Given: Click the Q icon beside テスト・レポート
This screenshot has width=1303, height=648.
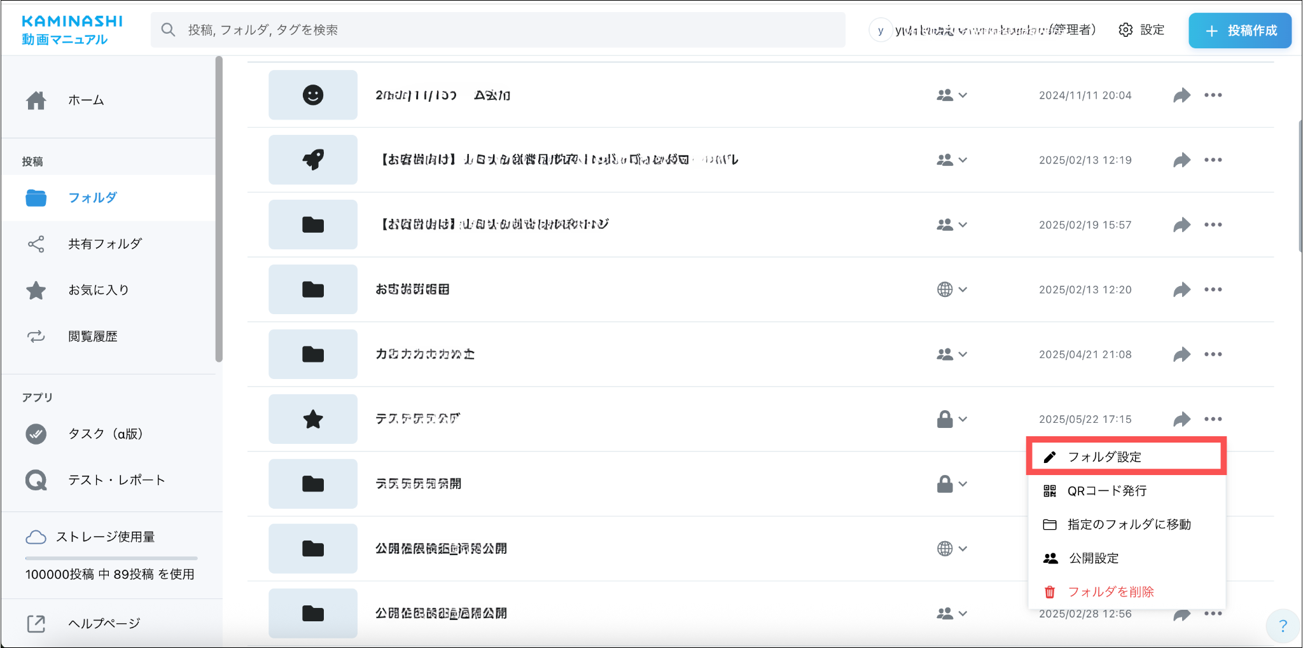Looking at the screenshot, I should pyautogui.click(x=36, y=480).
